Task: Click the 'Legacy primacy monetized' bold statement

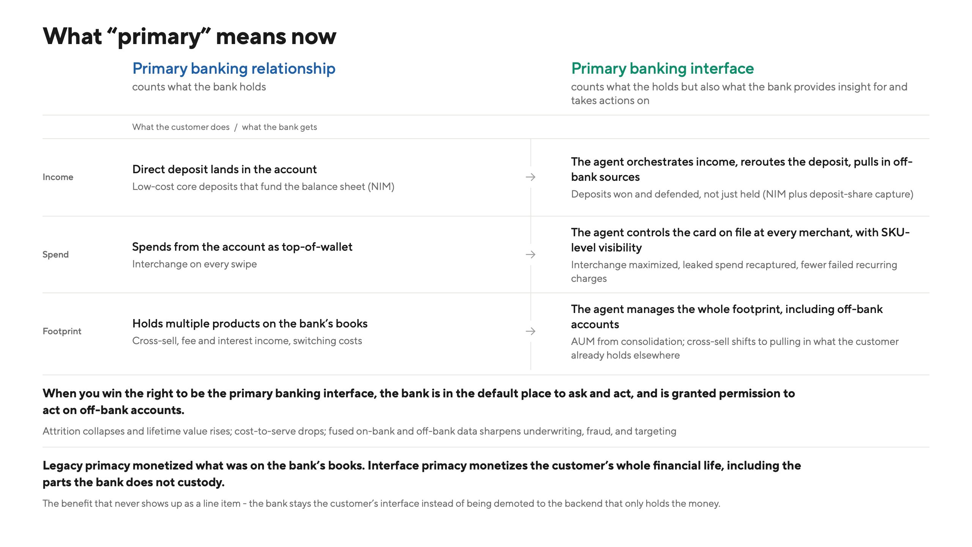Action: point(422,474)
